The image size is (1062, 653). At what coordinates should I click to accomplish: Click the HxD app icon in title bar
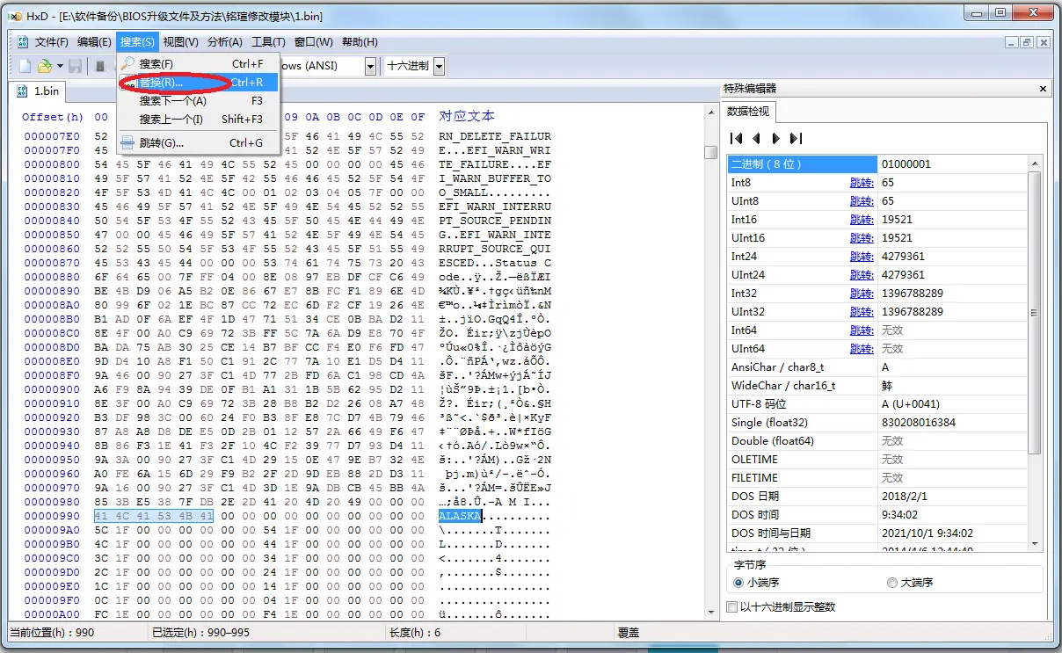point(15,16)
